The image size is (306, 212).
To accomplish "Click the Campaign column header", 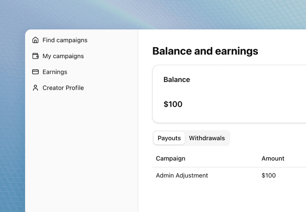I will [x=171, y=158].
